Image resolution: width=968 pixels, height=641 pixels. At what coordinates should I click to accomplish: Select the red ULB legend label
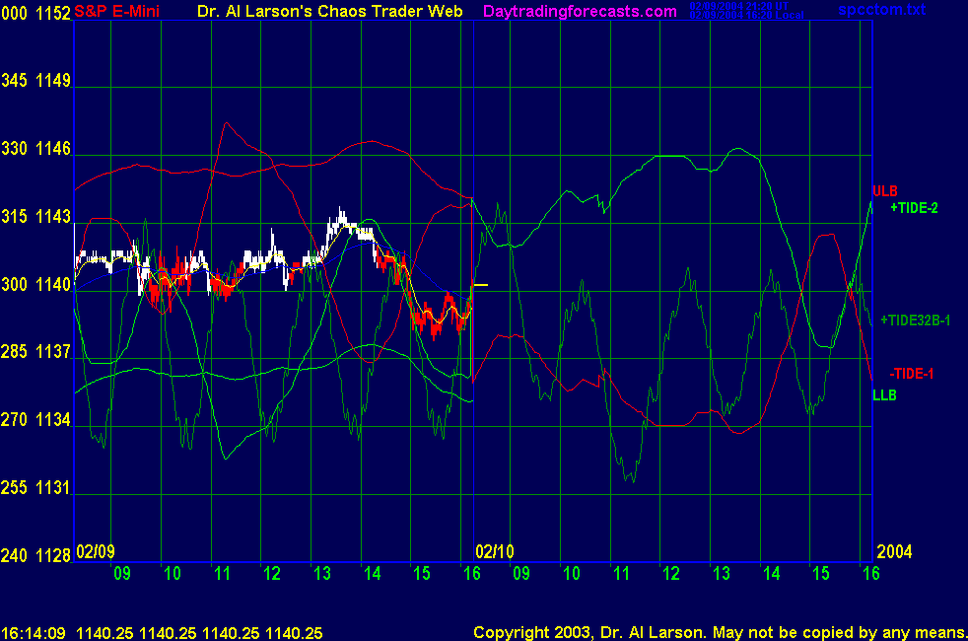coord(884,190)
